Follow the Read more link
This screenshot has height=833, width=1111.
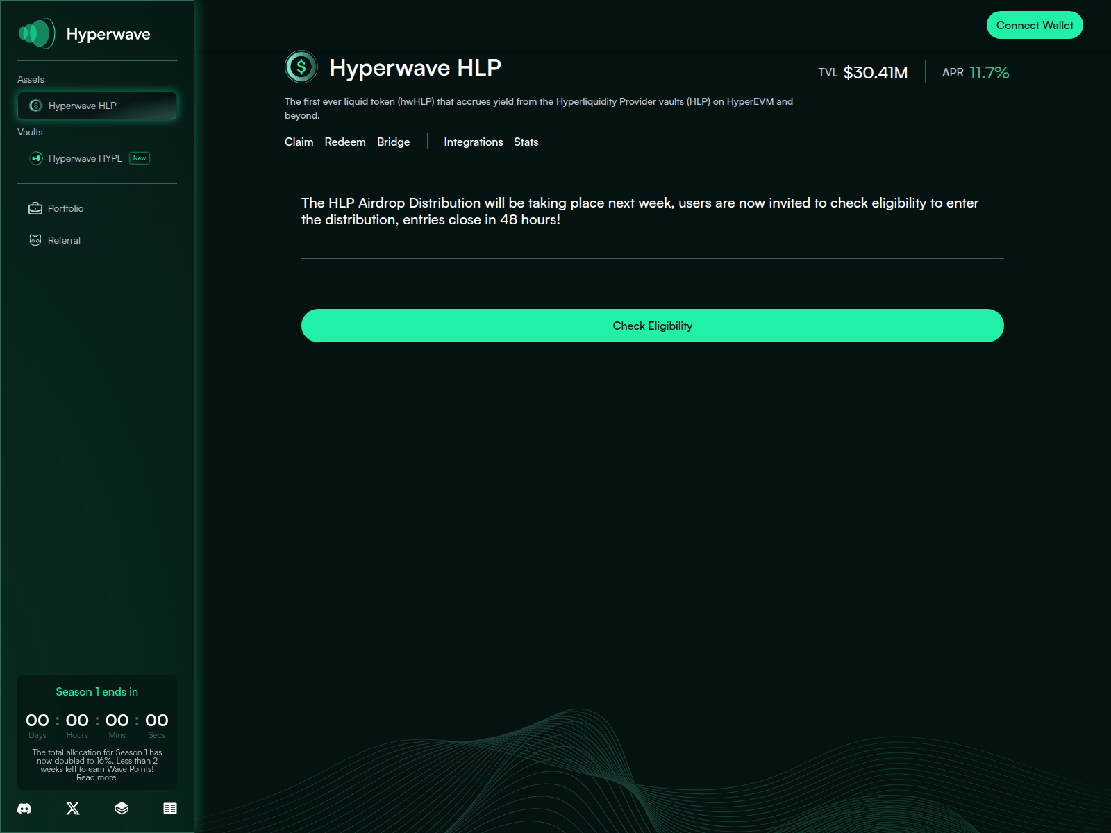pos(97,778)
